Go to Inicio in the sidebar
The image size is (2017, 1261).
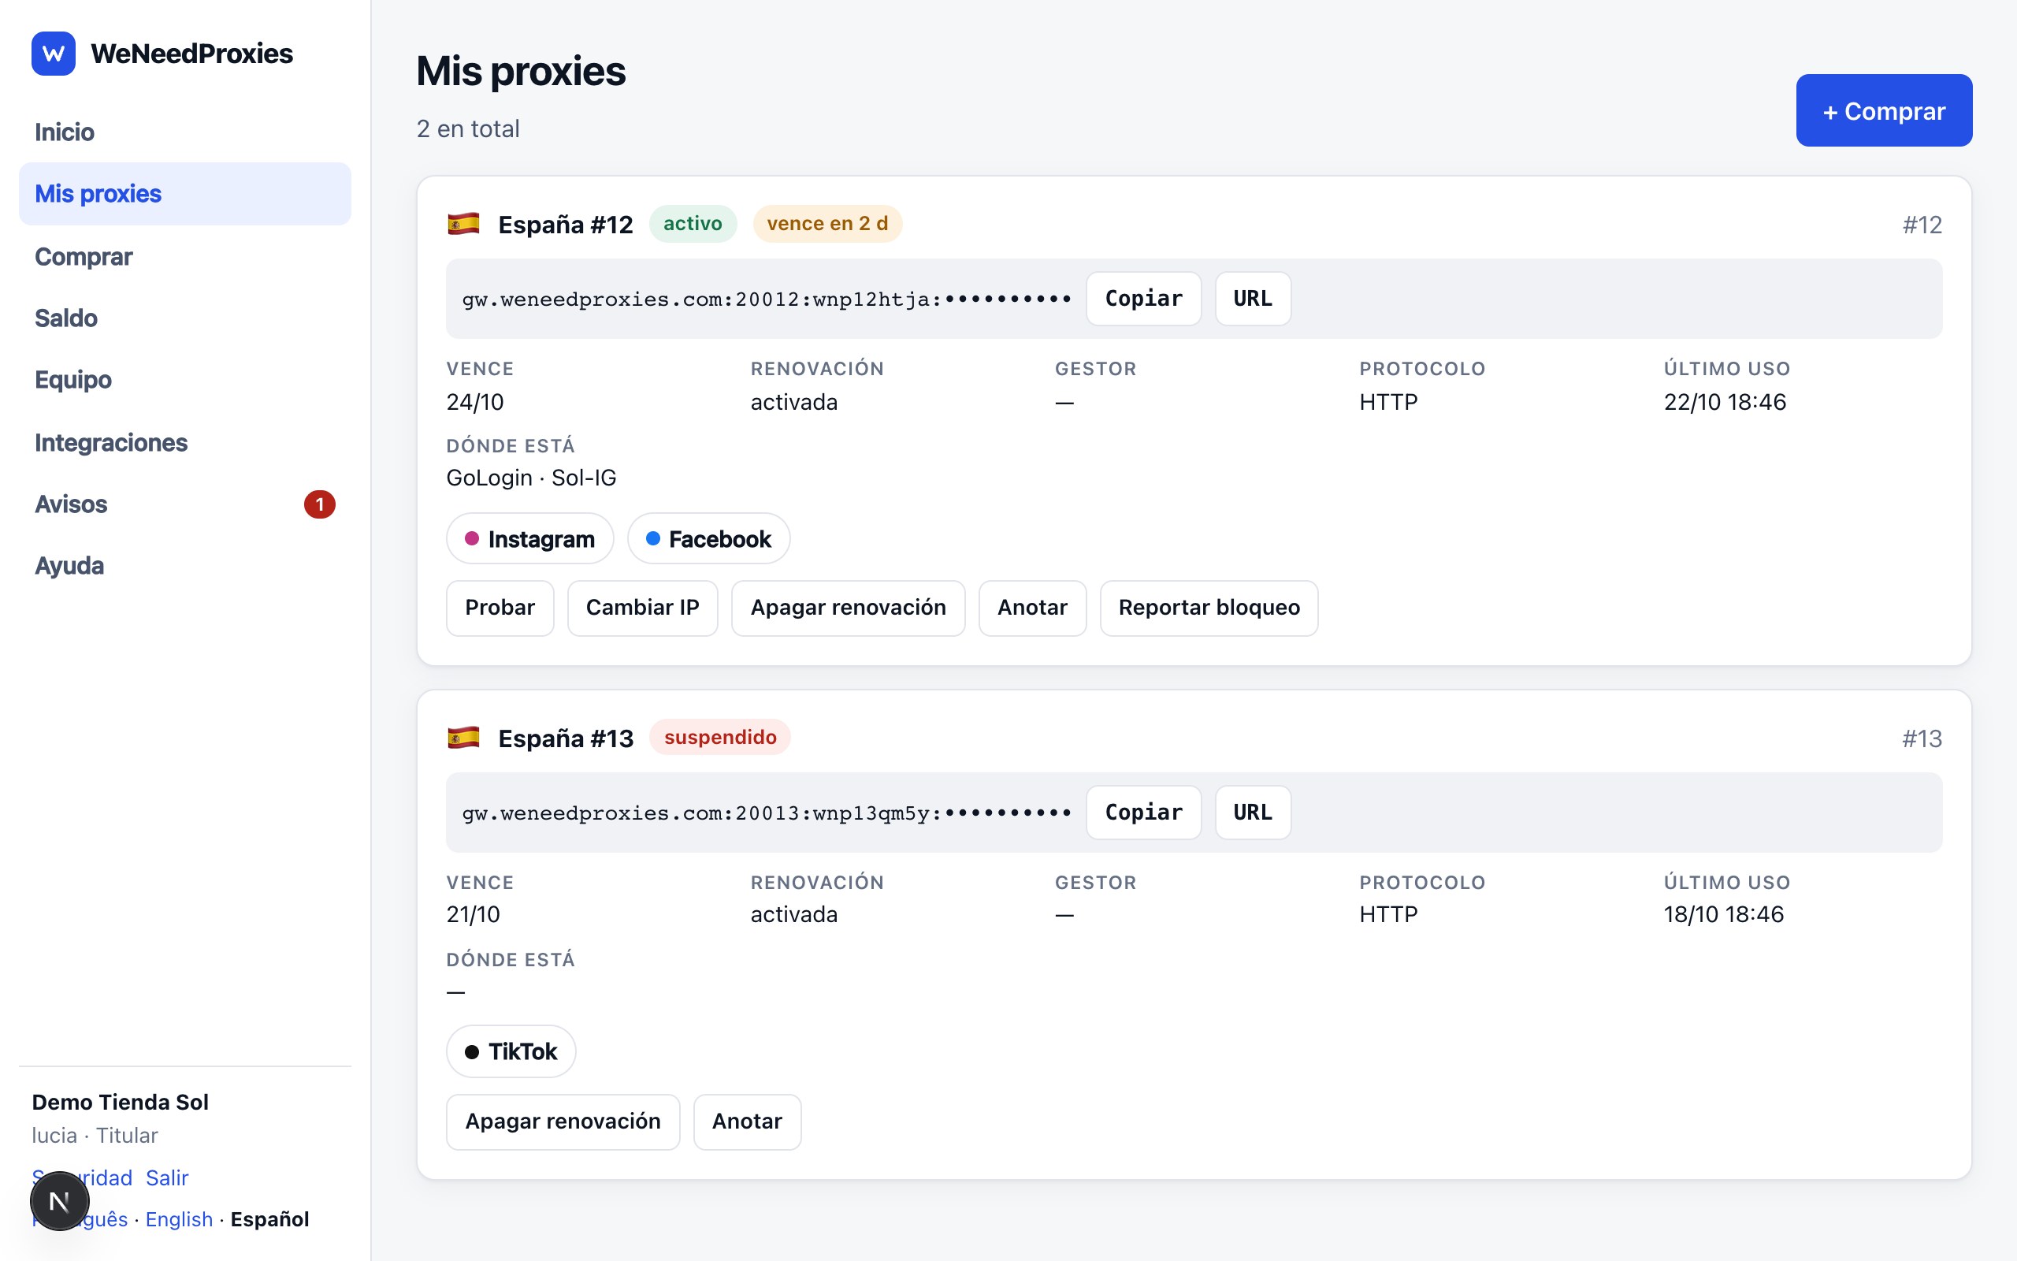click(x=185, y=132)
